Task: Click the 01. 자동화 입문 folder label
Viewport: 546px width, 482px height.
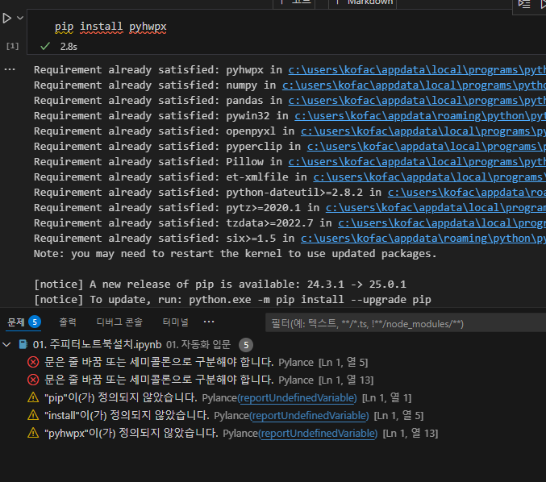Action: point(198,344)
